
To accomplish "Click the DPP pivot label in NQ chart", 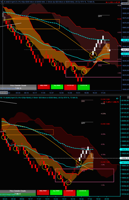I will point(83,123).
